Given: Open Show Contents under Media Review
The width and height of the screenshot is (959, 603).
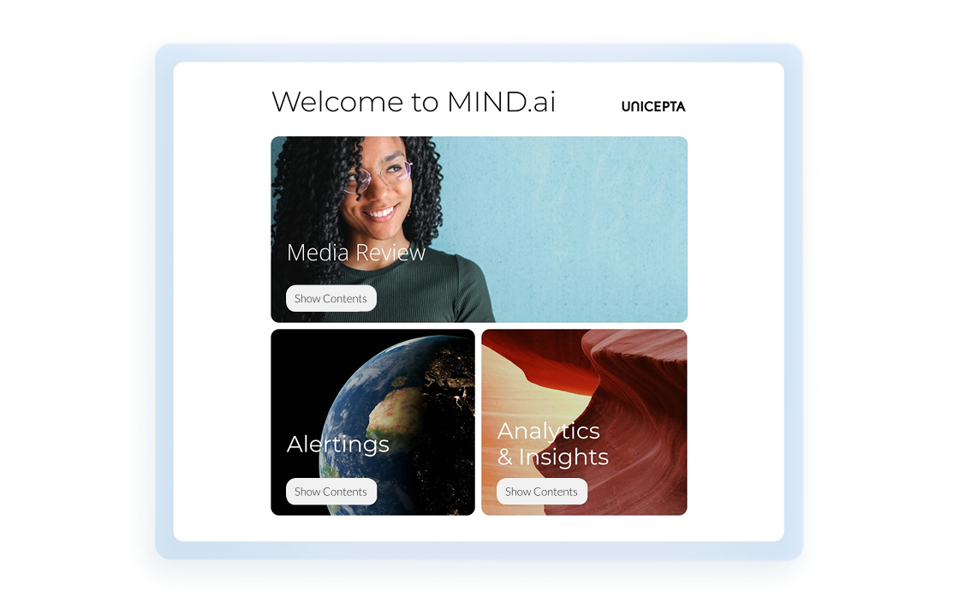Looking at the screenshot, I should (x=331, y=298).
